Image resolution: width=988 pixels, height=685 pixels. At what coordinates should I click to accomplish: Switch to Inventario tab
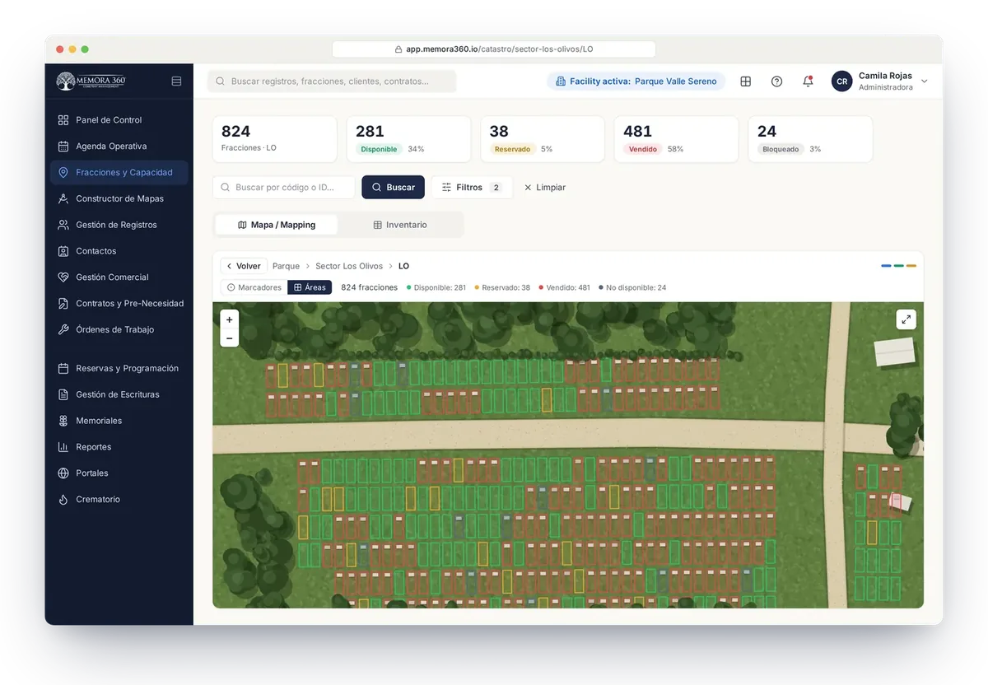pos(400,225)
